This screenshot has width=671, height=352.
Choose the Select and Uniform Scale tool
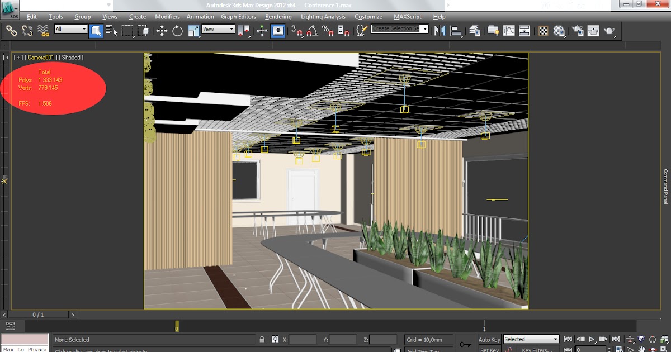(x=193, y=31)
